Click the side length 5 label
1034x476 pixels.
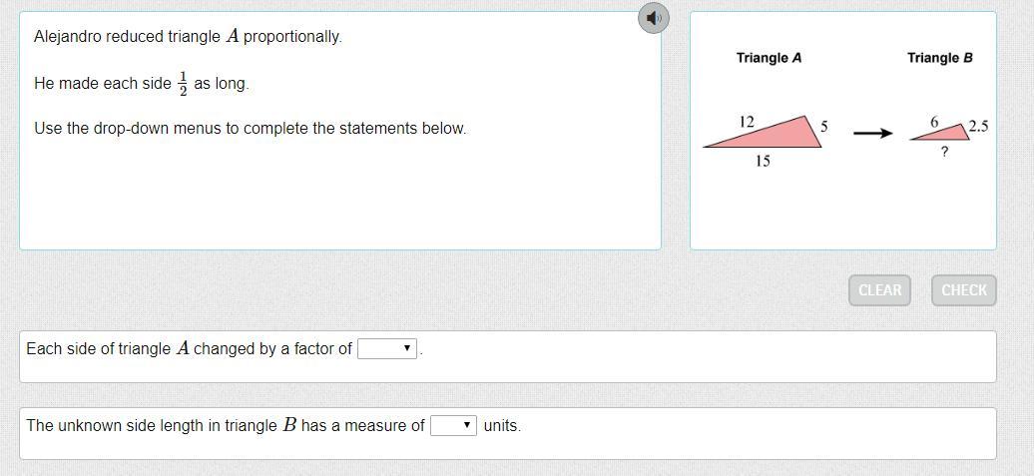pyautogui.click(x=824, y=127)
